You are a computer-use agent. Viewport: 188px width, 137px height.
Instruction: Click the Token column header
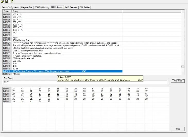[7, 11]
